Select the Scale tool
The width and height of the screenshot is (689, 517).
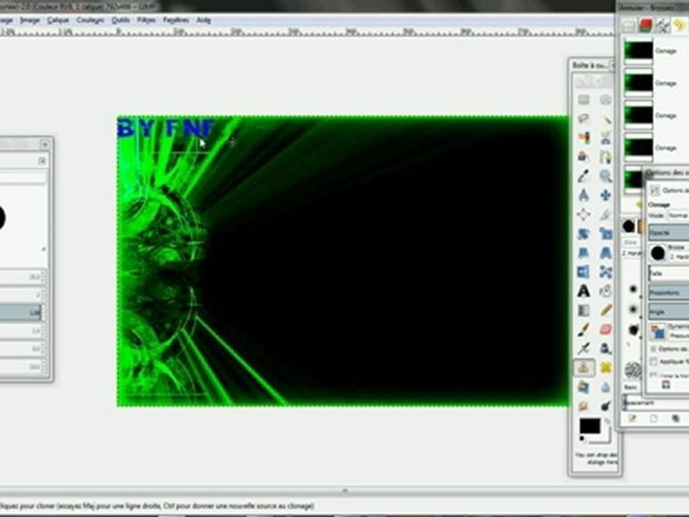click(606, 233)
